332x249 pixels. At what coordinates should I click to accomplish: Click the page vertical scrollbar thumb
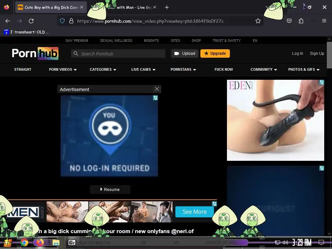(x=329, y=55)
